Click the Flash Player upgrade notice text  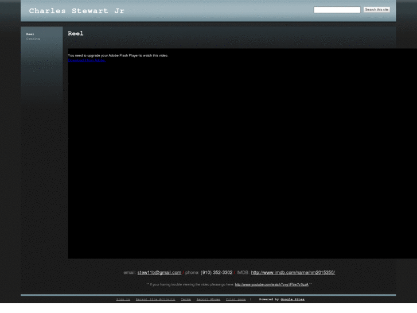coord(118,55)
